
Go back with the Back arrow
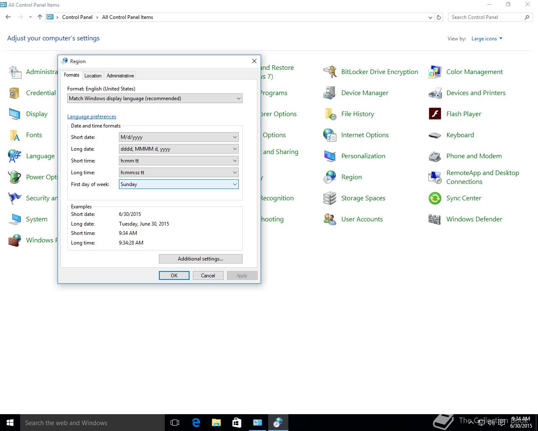point(8,17)
